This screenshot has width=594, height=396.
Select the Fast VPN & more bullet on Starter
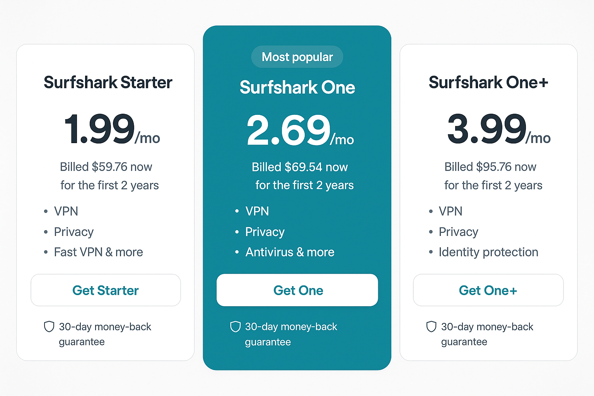tap(98, 252)
